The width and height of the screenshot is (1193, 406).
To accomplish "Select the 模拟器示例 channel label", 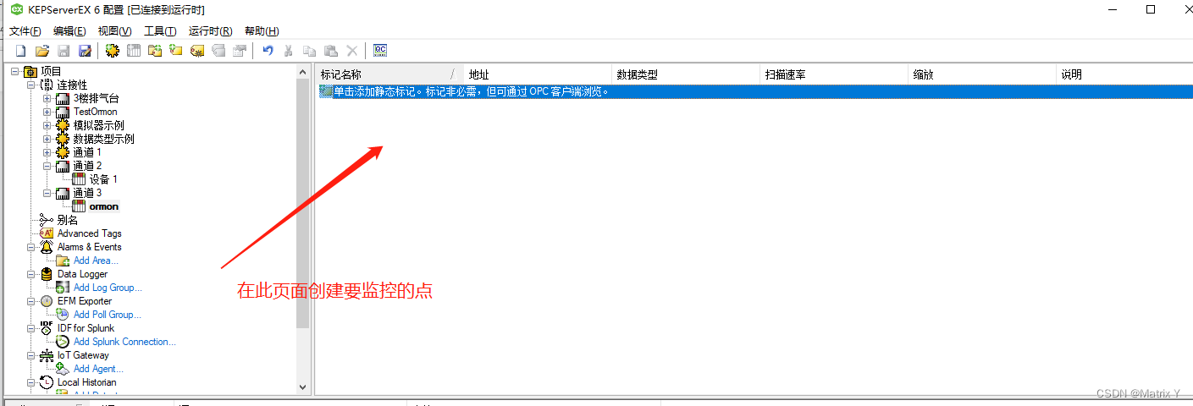I will pyautogui.click(x=98, y=125).
